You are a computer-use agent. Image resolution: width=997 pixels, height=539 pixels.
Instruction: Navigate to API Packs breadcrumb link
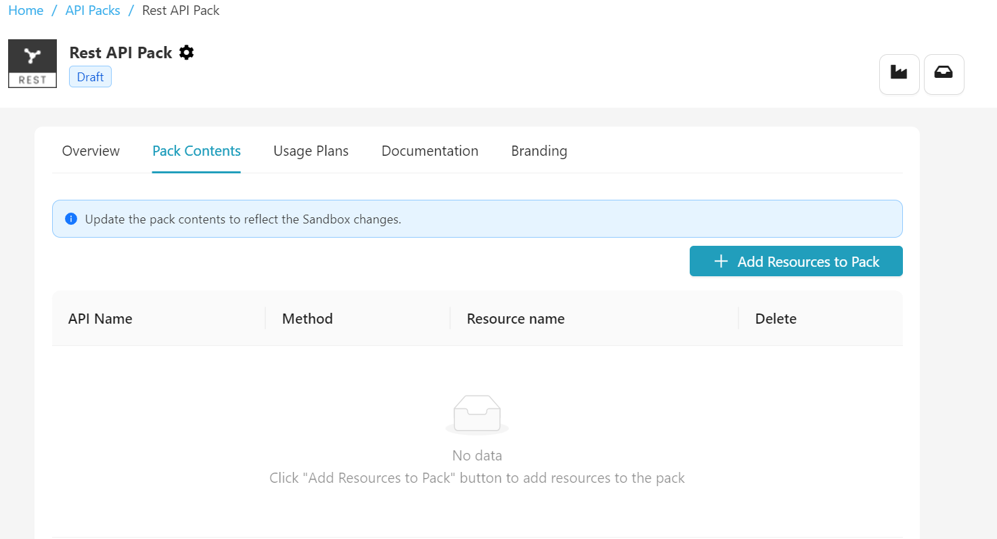[93, 11]
